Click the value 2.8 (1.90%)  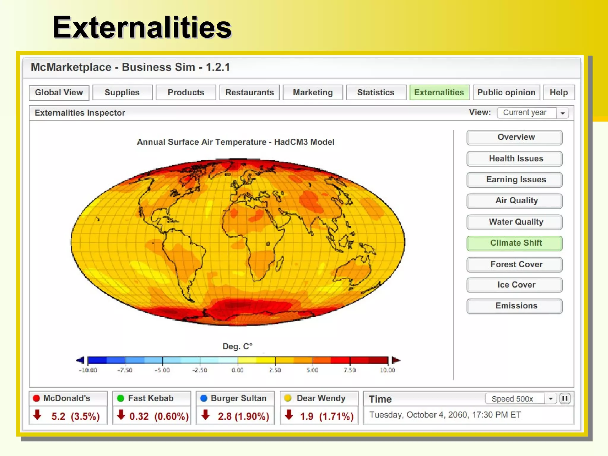point(243,416)
